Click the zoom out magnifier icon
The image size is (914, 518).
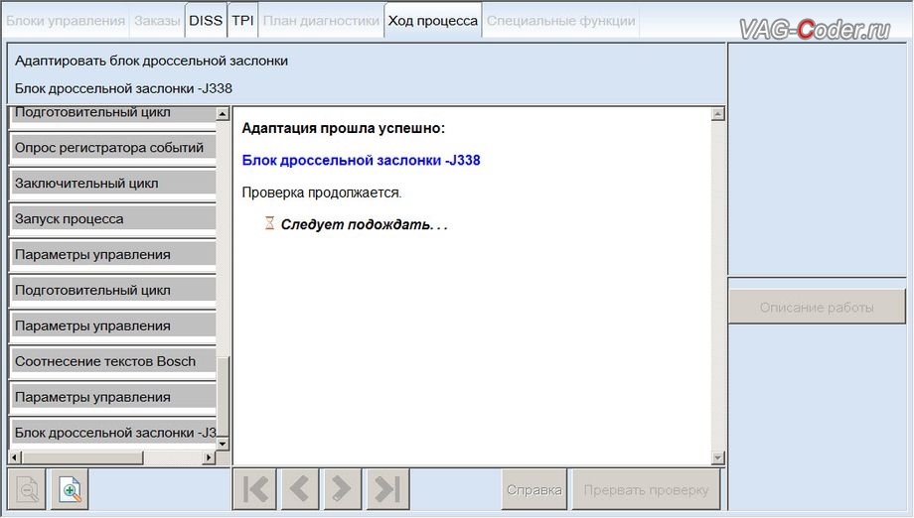[x=27, y=489]
